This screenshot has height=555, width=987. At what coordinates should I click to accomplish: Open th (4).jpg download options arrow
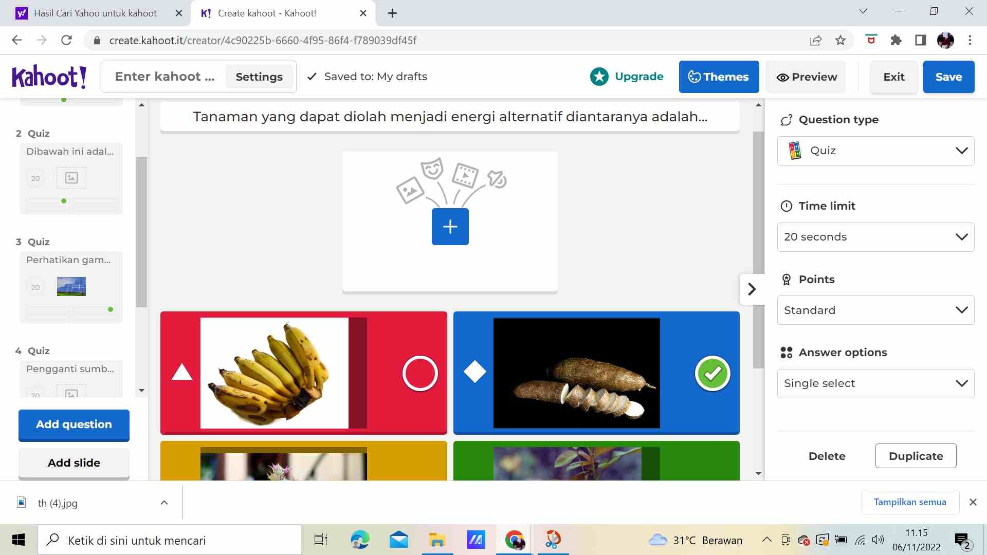[164, 503]
